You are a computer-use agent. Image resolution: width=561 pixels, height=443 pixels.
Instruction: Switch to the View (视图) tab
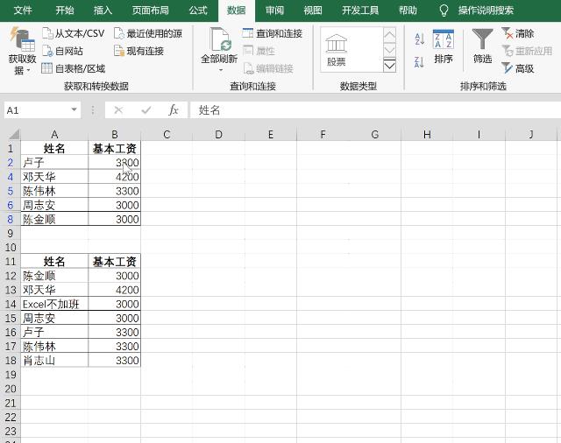[x=313, y=11]
